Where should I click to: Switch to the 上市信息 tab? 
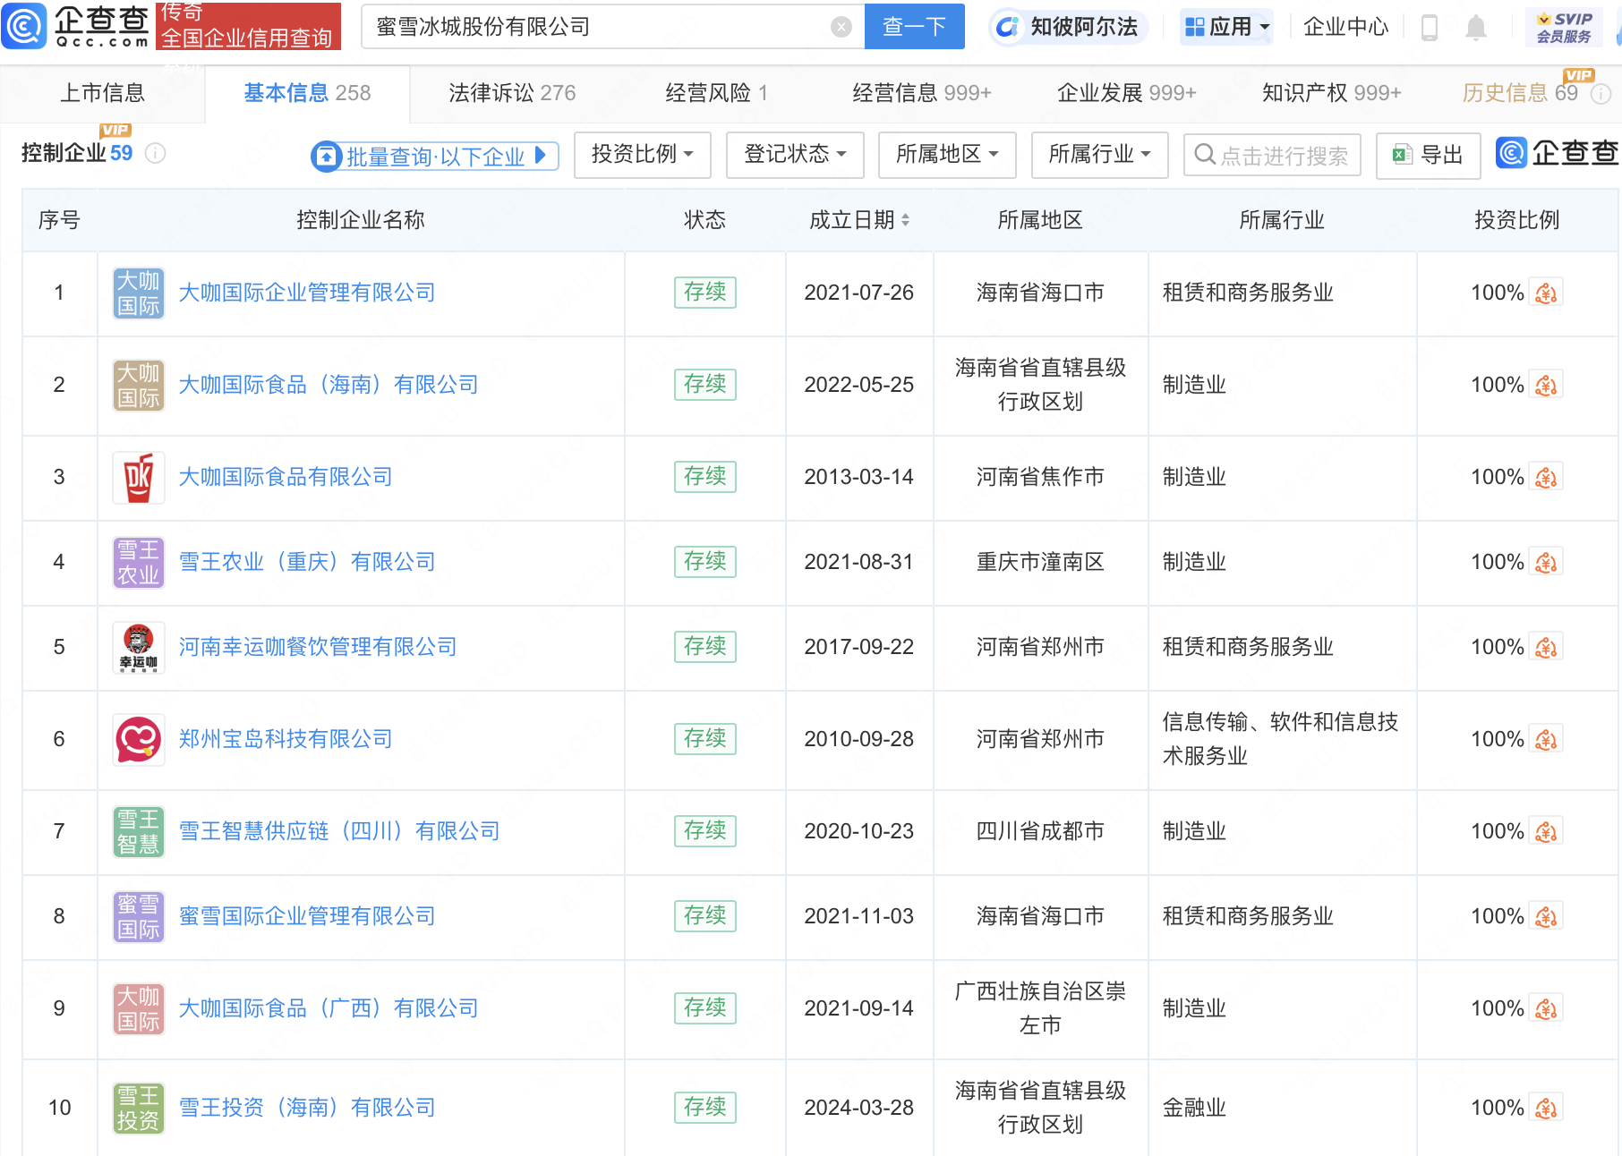click(x=102, y=92)
